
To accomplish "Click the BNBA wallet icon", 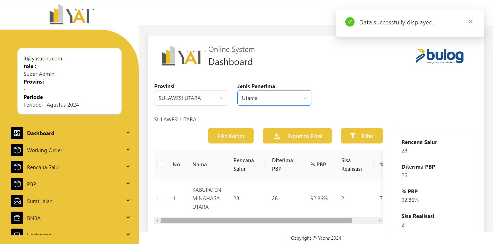I will 17,218.
